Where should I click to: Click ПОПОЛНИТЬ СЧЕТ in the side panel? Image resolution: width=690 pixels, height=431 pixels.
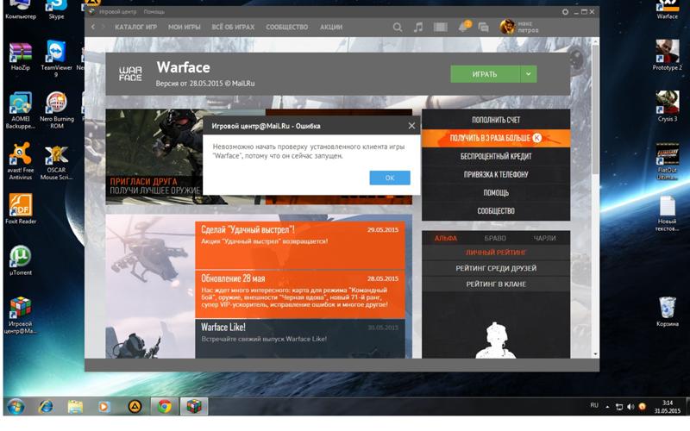tap(496, 120)
